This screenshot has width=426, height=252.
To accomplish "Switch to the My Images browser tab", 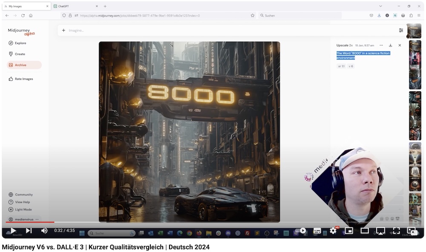I will pos(26,6).
